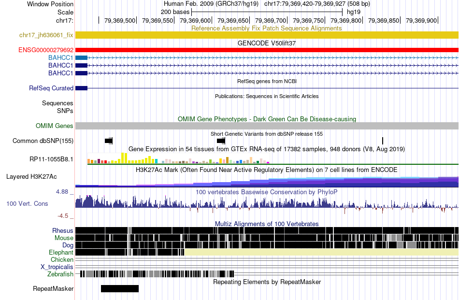
Task: Click the red ENSG00000279692 gene bar
Action: click(x=267, y=50)
